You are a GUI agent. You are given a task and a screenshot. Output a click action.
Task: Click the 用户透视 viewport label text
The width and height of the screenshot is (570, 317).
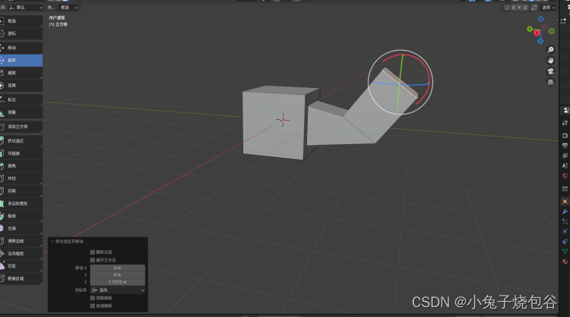pos(57,17)
